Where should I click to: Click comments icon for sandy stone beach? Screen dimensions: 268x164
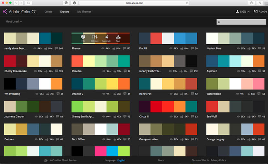pyautogui.click(x=56, y=48)
